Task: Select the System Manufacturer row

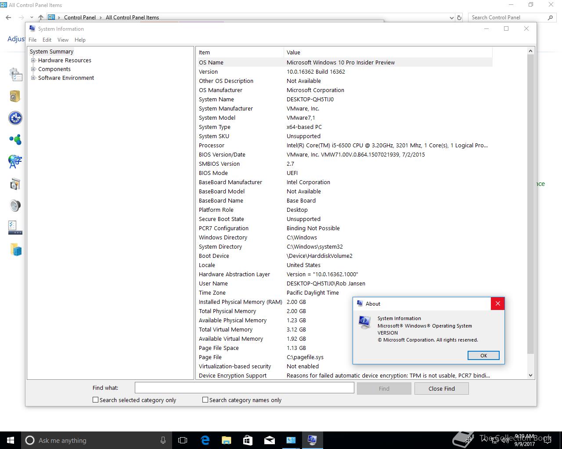Action: pyautogui.click(x=345, y=108)
